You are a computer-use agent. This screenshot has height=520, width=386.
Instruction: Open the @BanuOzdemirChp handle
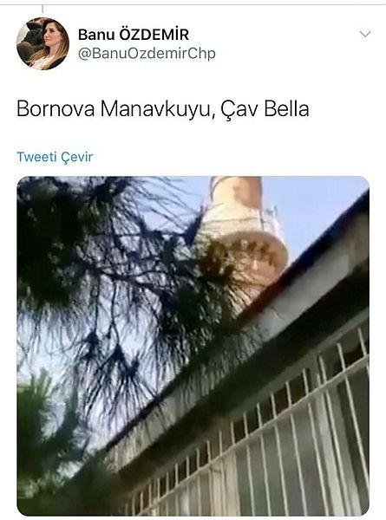pos(147,54)
